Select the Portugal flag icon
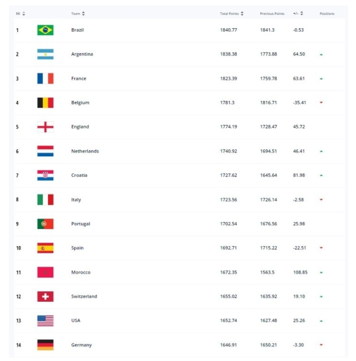The height and width of the screenshot is (361, 356). 45,224
